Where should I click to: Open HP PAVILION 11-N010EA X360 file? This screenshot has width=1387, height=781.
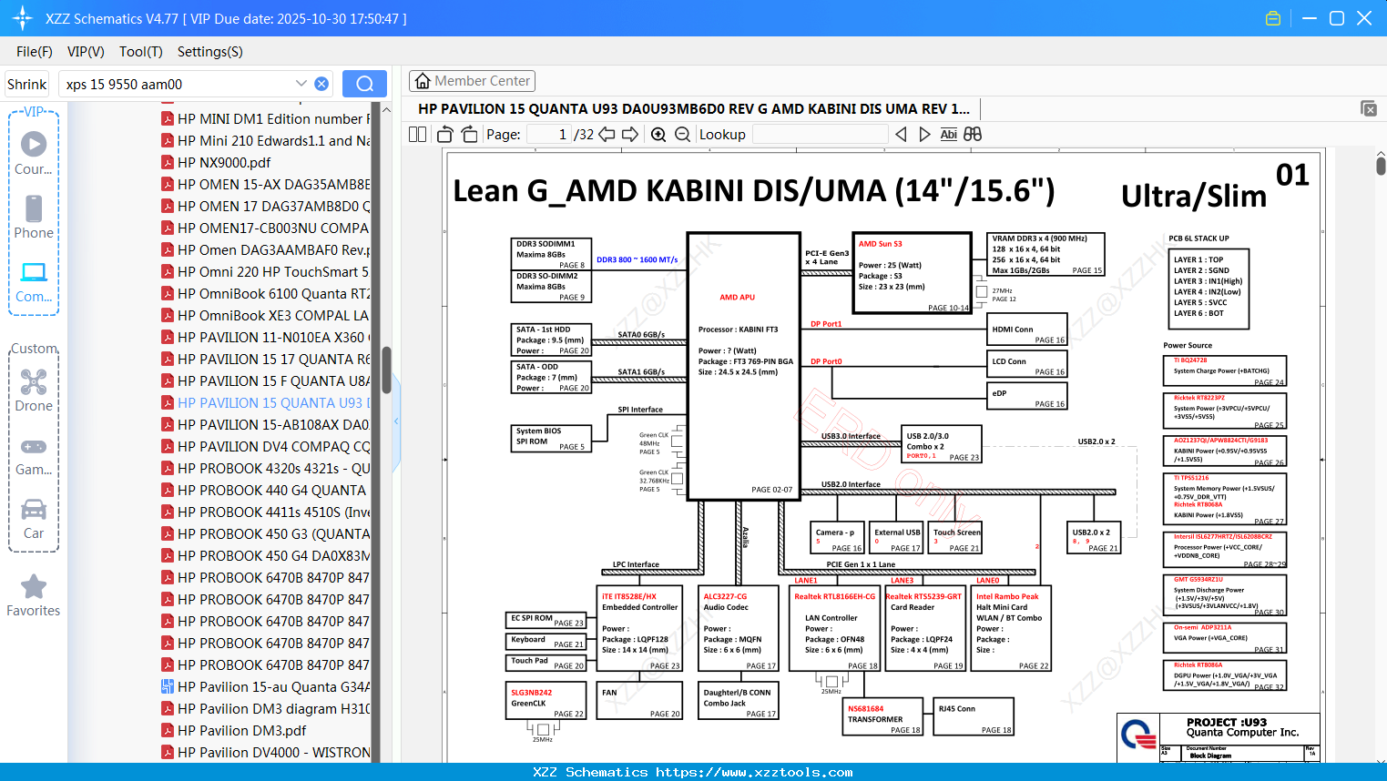pyautogui.click(x=266, y=338)
